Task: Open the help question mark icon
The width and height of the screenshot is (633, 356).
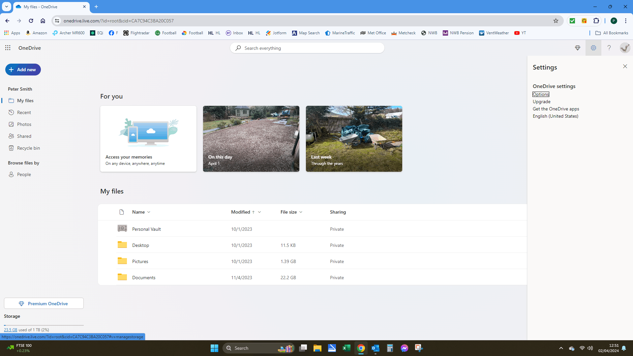Action: tap(609, 48)
